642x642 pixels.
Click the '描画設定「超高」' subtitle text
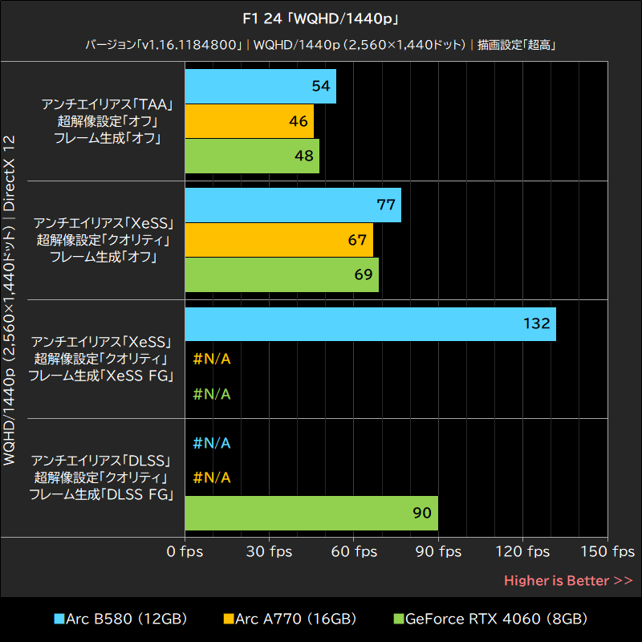click(x=517, y=45)
